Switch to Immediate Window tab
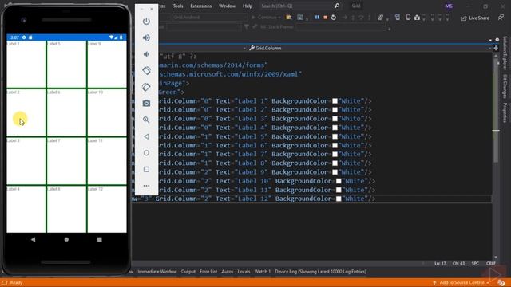 point(157,272)
